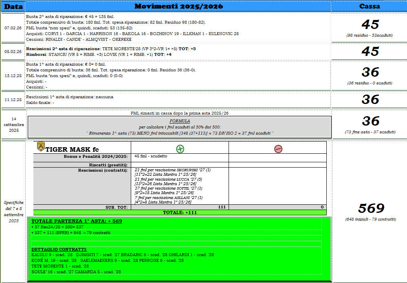Image resolution: width=407 pixels, height=283 pixels.
Task: Click the green TOTALE: +111 bar
Action: point(180,212)
